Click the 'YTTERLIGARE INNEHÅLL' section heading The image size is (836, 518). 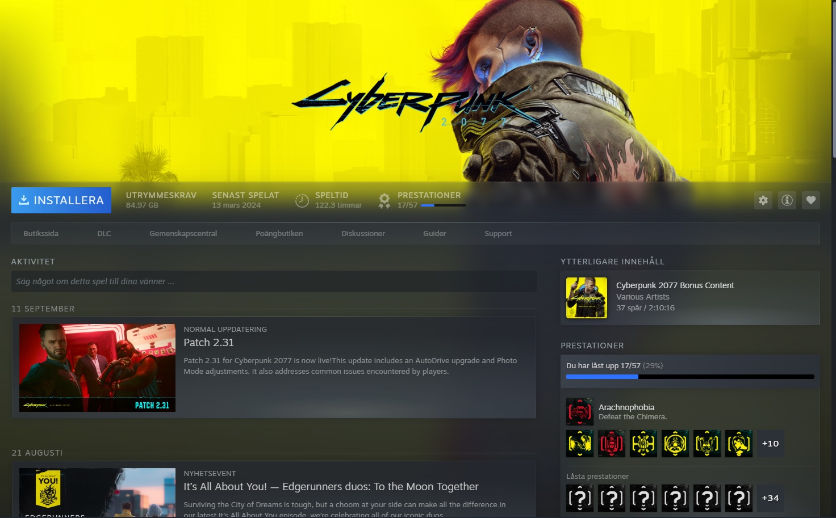pos(612,262)
